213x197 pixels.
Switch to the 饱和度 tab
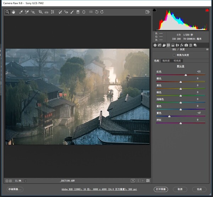coord(166,61)
